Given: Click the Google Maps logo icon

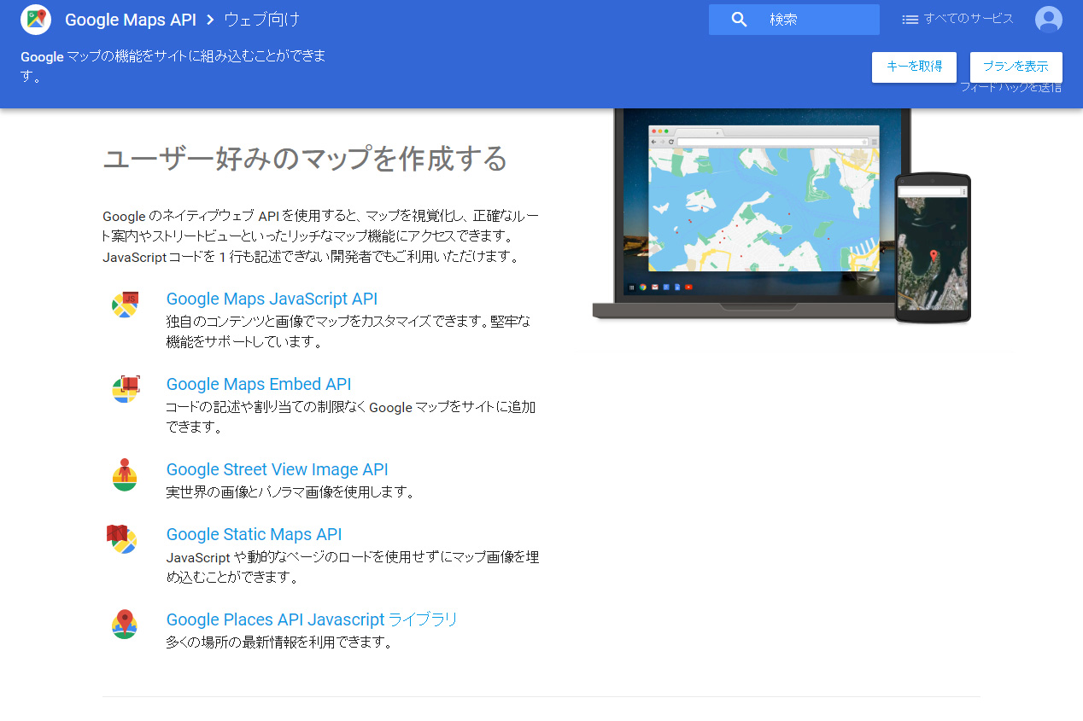Looking at the screenshot, I should coord(36,19).
